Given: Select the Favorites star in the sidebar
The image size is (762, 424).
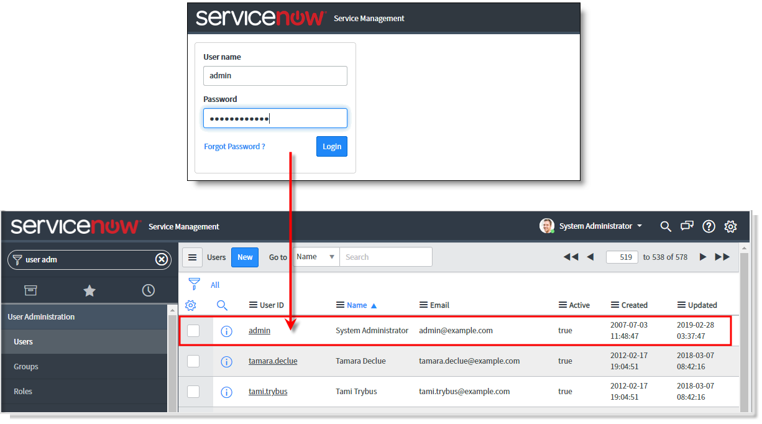Looking at the screenshot, I should [89, 290].
